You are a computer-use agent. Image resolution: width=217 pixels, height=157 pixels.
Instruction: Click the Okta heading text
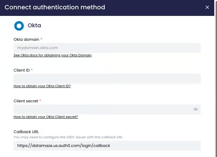(x=34, y=26)
